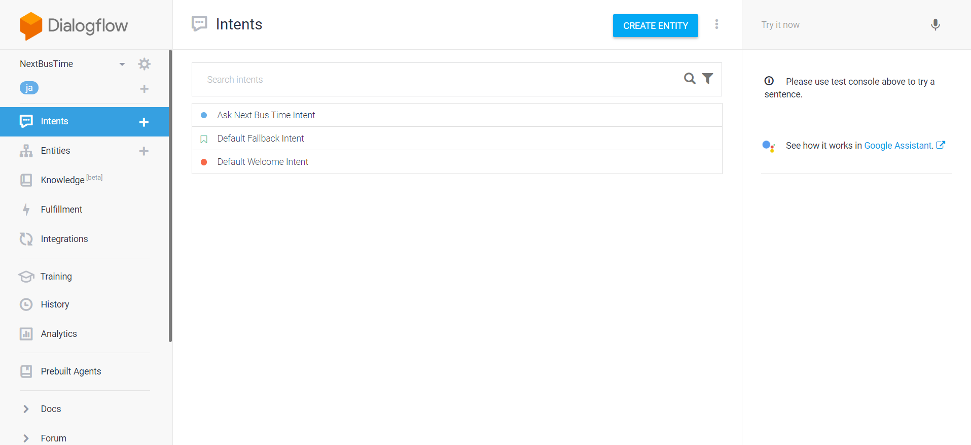Click the Fulfillment lightning bolt icon
Viewport: 971px width, 445px height.
tap(26, 210)
